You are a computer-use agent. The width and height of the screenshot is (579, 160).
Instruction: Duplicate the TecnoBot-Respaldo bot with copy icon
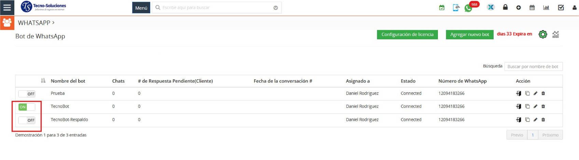(x=527, y=120)
